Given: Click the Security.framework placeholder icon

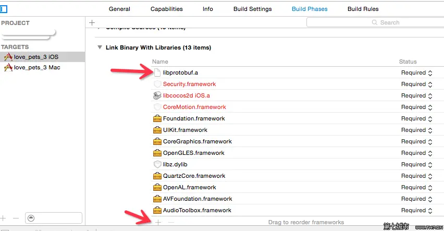Looking at the screenshot, I should point(157,84).
